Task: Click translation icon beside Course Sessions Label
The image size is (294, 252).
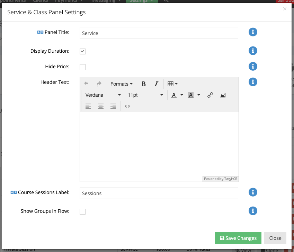Action: [x=14, y=192]
